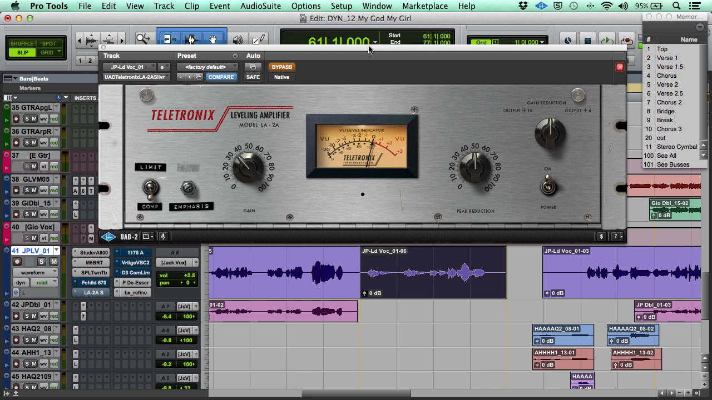
Task: Select the Pencil tool
Action: 258,39
